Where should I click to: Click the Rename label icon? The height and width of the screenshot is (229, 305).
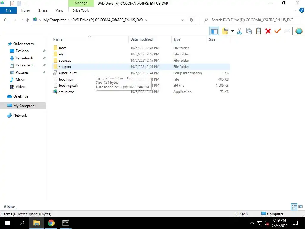coord(287,31)
